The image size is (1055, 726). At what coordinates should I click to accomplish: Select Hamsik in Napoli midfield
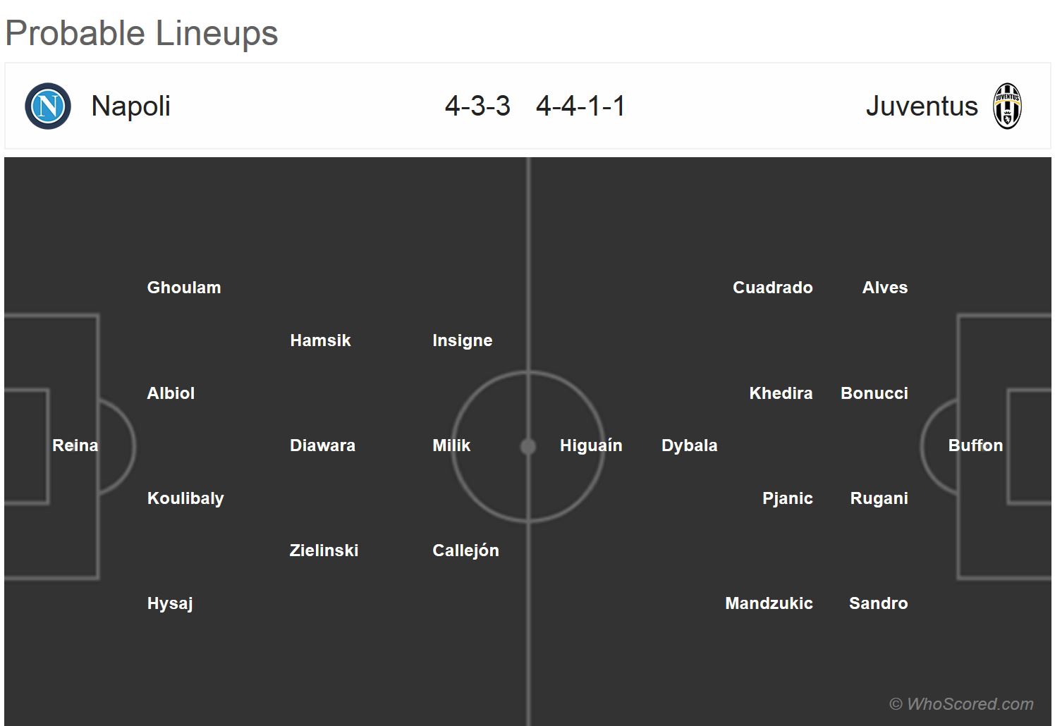pyautogui.click(x=320, y=340)
